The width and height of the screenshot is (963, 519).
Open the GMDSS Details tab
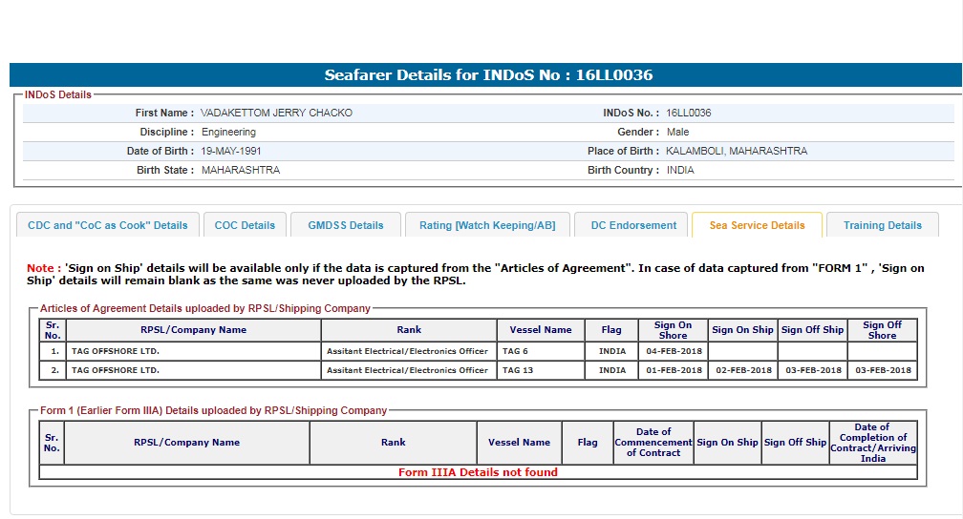[x=346, y=225]
